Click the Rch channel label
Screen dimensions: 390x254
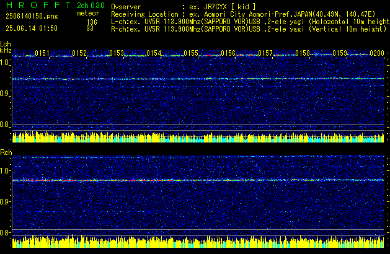6,152
